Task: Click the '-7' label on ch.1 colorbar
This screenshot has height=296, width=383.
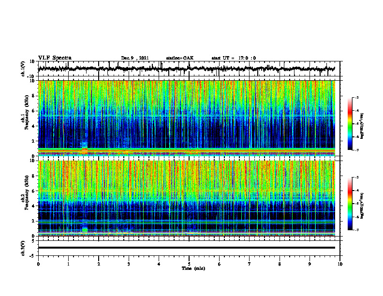Action: pyautogui.click(x=356, y=150)
